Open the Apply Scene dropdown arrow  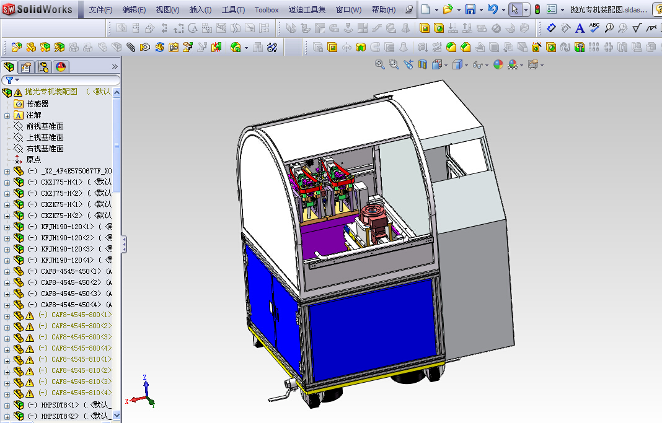(522, 65)
